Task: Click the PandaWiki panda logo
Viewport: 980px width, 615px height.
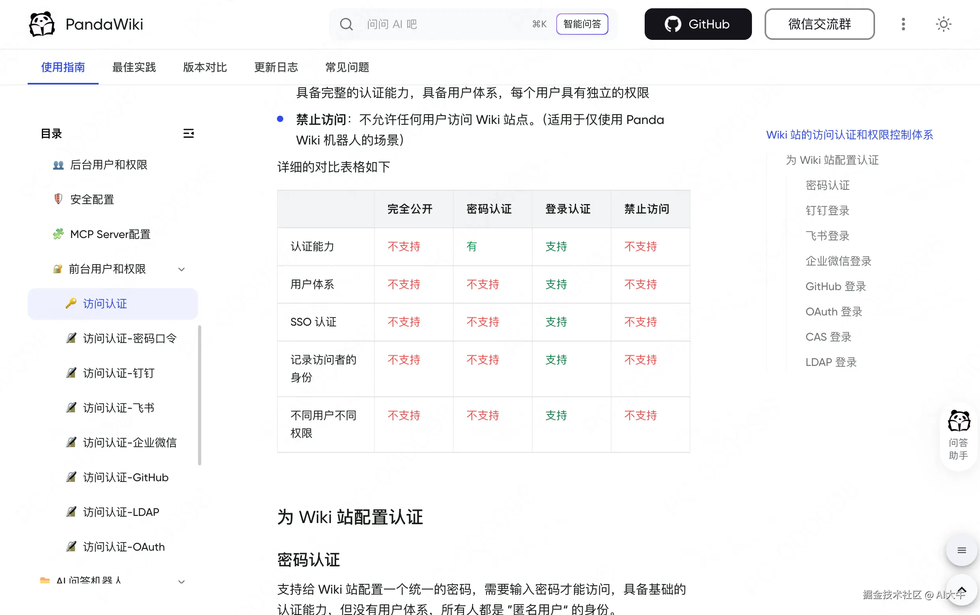Action: pos(42,24)
